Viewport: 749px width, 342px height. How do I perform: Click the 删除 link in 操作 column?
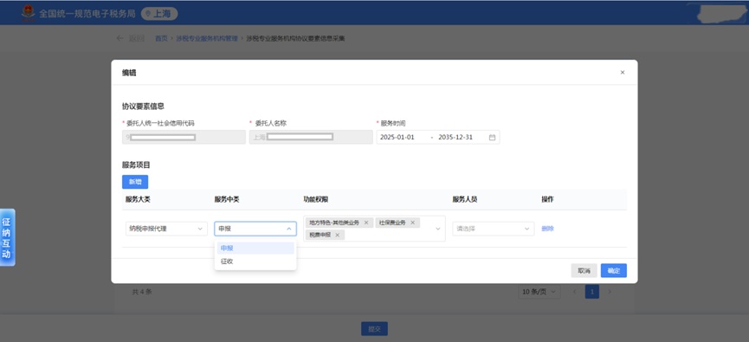547,229
